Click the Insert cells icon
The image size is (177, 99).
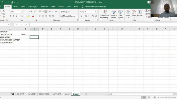click(x=128, y=12)
